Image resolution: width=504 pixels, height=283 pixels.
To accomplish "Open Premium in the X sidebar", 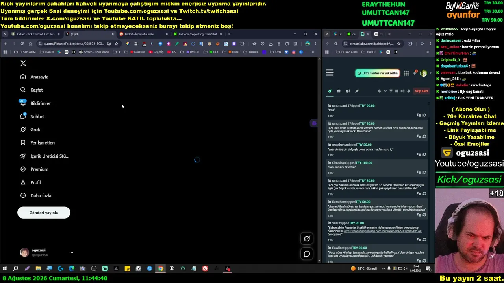I will [x=34, y=169].
